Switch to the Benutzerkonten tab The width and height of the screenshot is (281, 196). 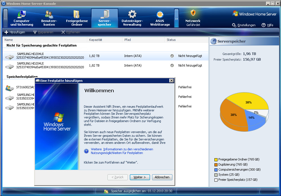[x=49, y=18]
